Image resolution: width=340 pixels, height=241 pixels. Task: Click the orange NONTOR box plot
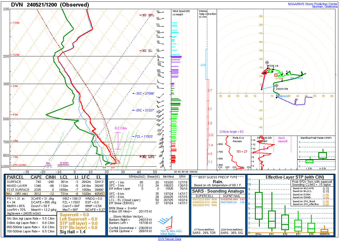324,230
